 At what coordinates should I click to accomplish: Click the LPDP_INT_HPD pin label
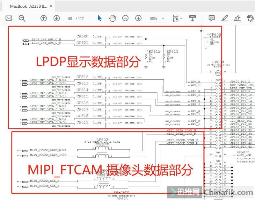[241, 88]
